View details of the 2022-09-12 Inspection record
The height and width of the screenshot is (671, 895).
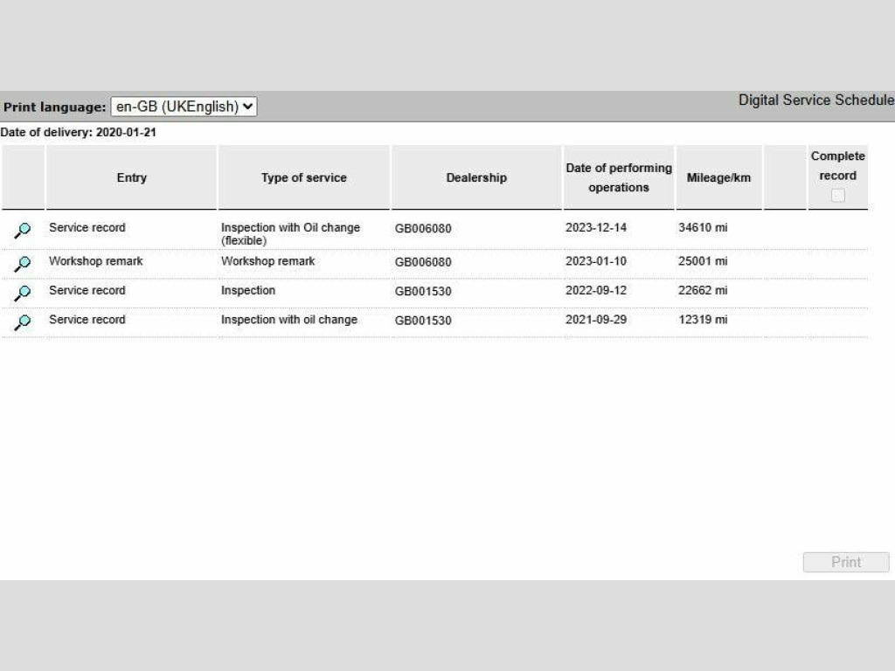[22, 294]
